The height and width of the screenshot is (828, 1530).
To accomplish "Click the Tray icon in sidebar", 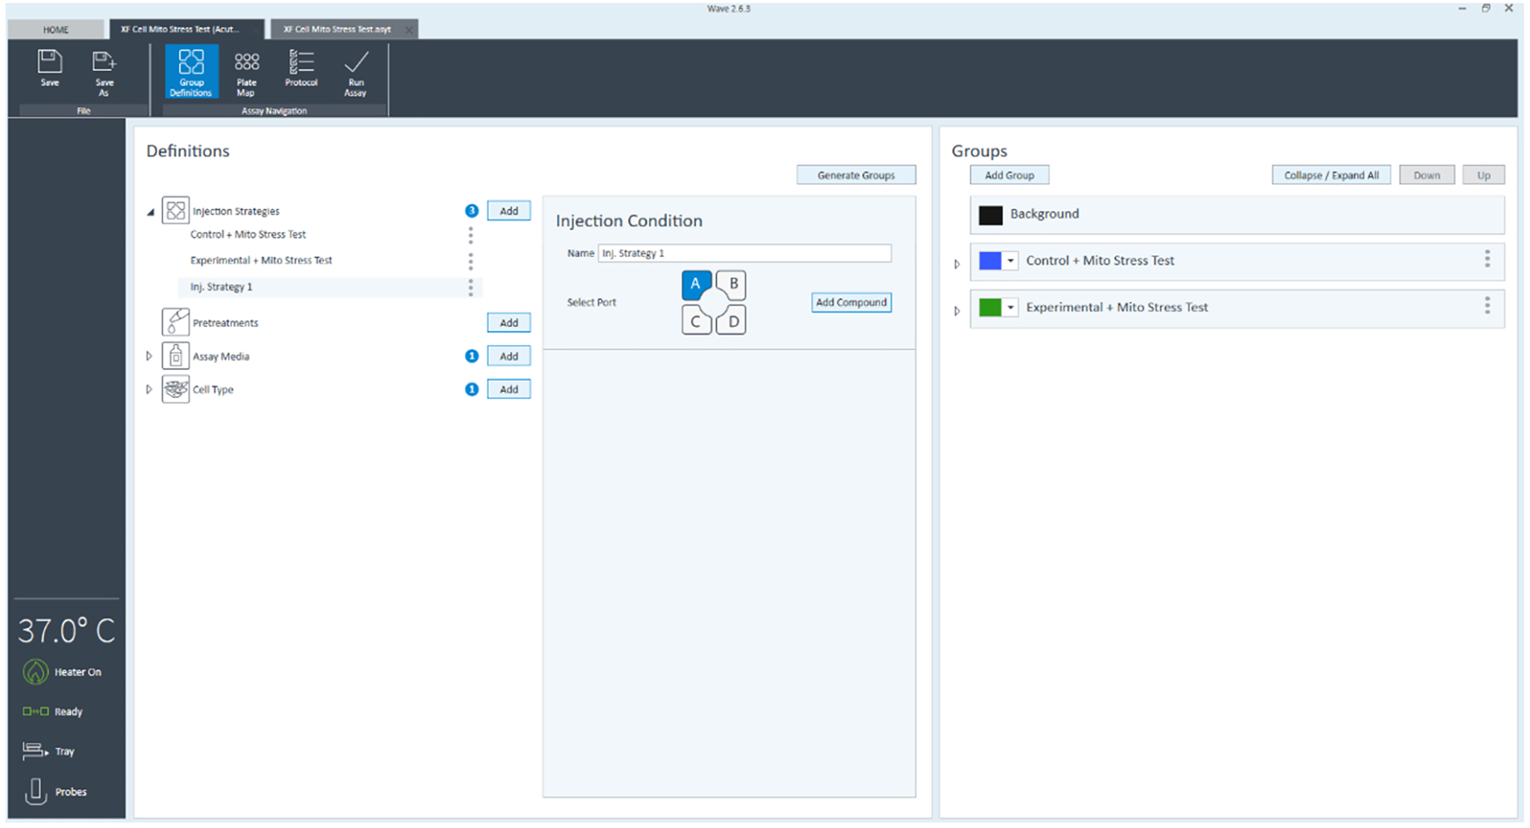I will coord(34,751).
